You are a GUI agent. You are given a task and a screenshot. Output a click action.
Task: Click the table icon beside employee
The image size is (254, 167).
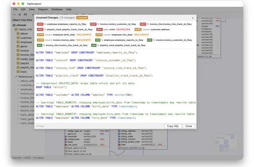point(18,42)
